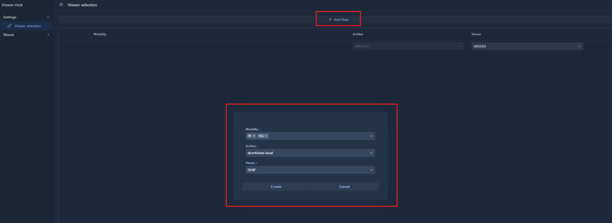Toggle the hamburger menu icon

[61, 5]
